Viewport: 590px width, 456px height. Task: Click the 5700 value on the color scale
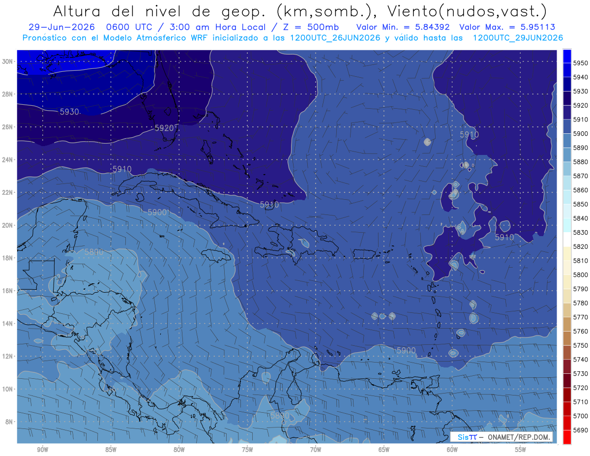[581, 416]
